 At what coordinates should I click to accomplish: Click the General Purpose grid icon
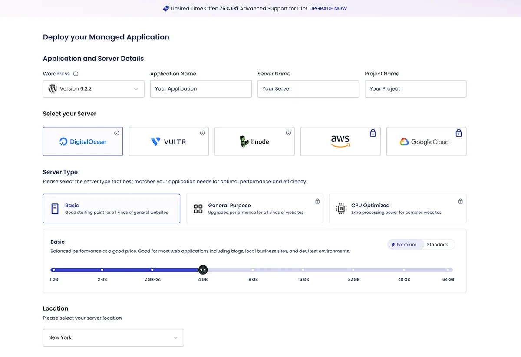tap(198, 209)
